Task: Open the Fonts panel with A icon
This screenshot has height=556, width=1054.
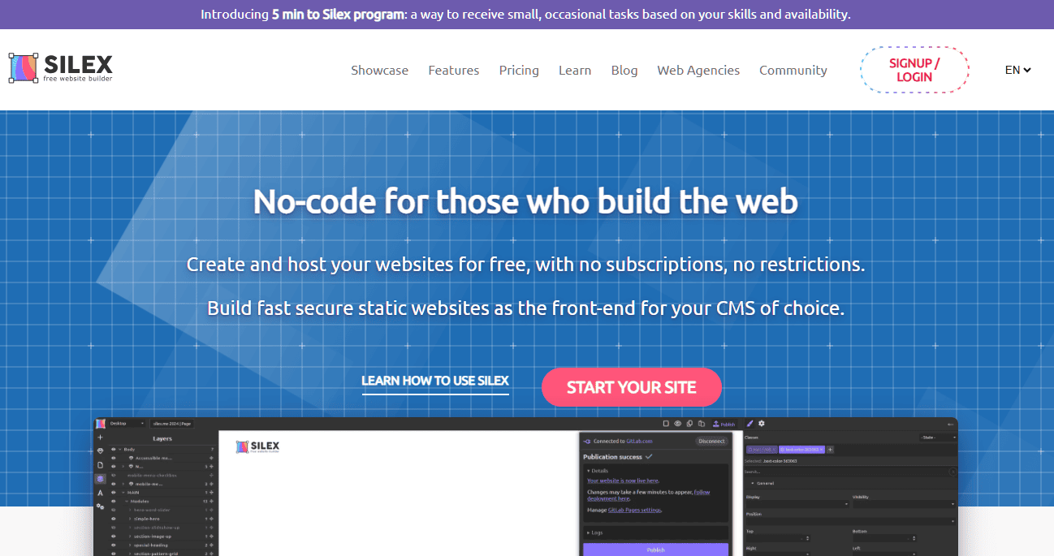Action: (x=100, y=493)
